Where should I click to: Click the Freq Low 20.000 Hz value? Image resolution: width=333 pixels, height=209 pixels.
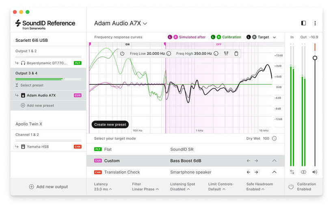156,54
